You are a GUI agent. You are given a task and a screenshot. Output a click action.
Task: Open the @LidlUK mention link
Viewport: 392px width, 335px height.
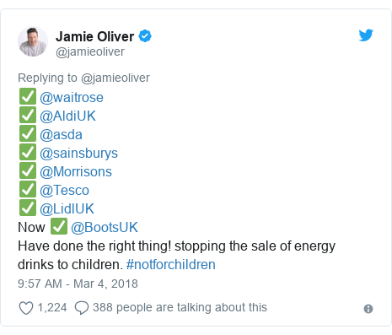pyautogui.click(x=67, y=209)
